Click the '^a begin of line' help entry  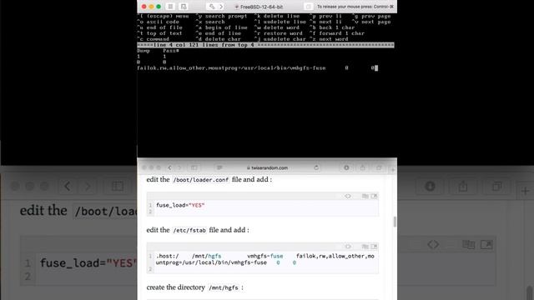tap(221, 27)
